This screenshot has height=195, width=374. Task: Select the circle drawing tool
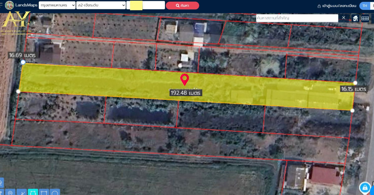coord(55,192)
